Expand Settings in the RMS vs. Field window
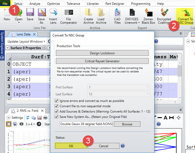This screenshot has height=153, width=195. pyautogui.click(x=8, y=118)
